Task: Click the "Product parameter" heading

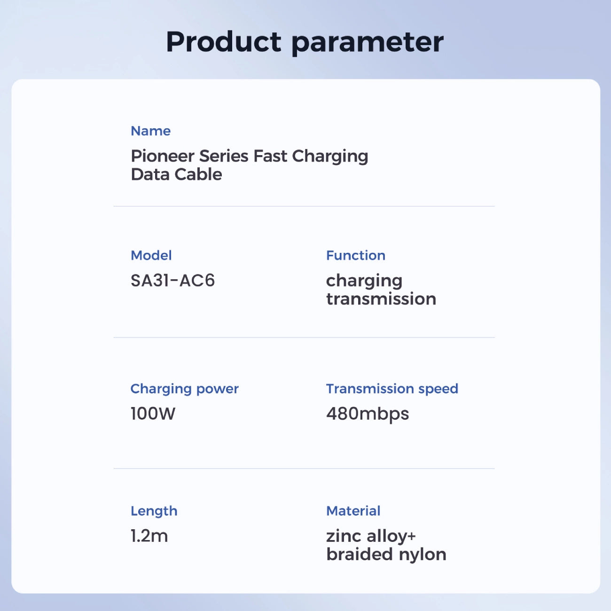Action: [305, 42]
